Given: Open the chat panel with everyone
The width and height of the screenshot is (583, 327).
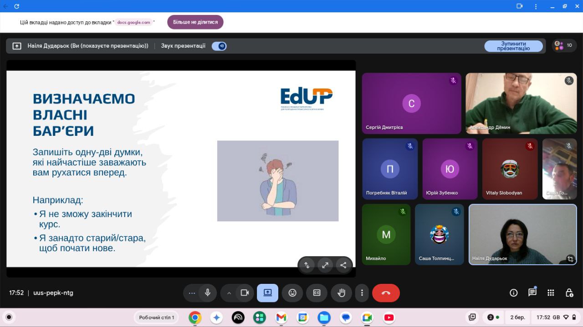Looking at the screenshot, I should coord(532,293).
